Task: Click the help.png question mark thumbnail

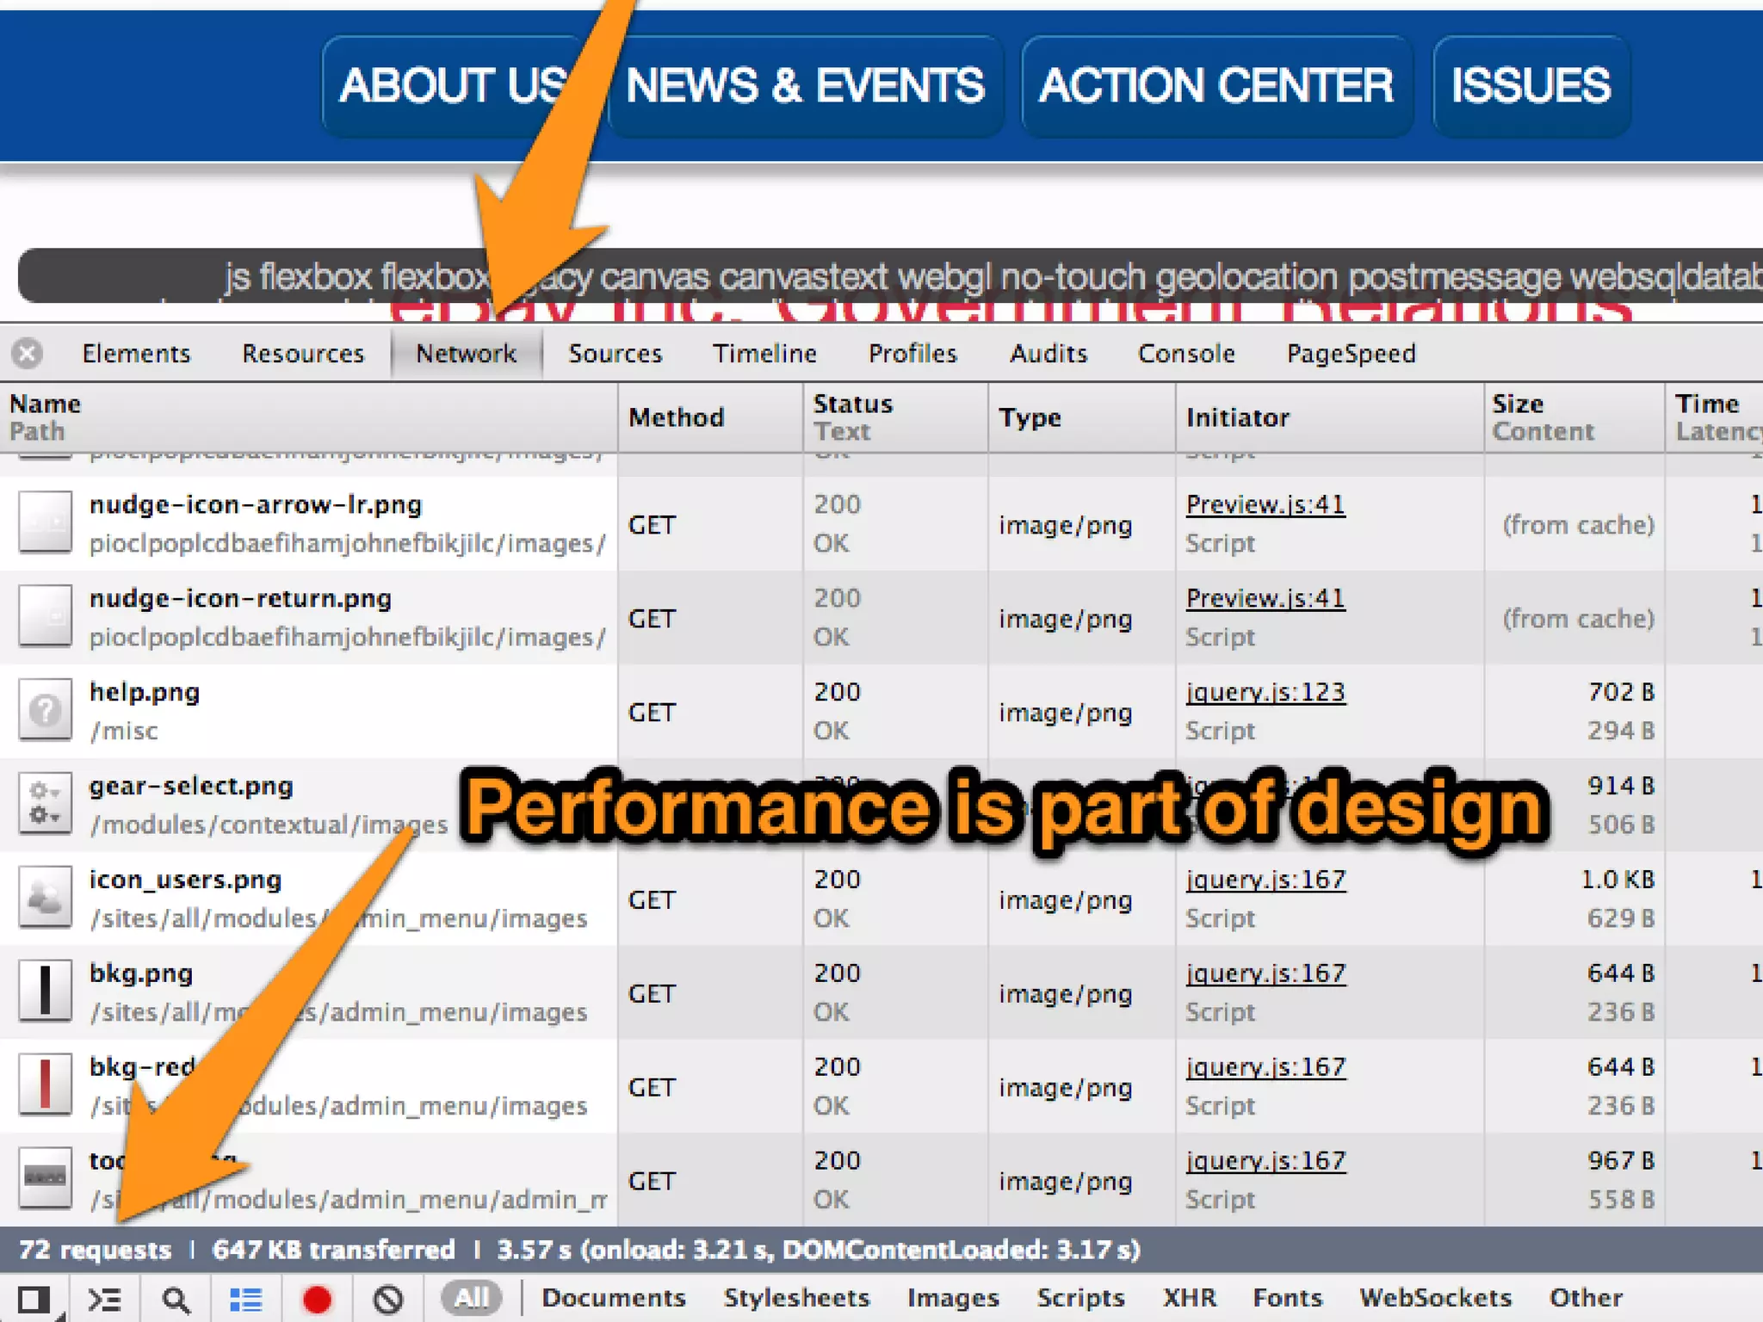Action: [x=45, y=711]
